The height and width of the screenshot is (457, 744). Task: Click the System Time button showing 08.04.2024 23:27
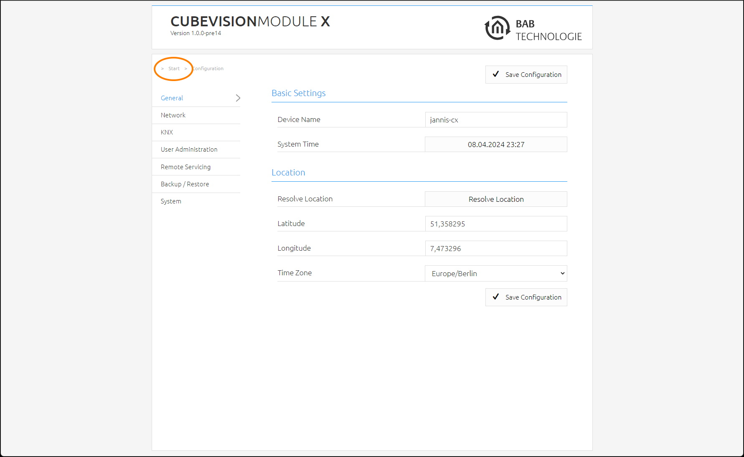[496, 145]
